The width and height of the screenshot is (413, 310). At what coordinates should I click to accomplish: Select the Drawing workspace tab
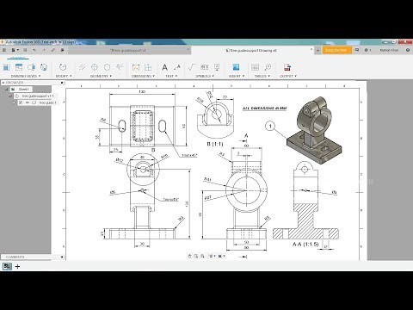[18, 58]
